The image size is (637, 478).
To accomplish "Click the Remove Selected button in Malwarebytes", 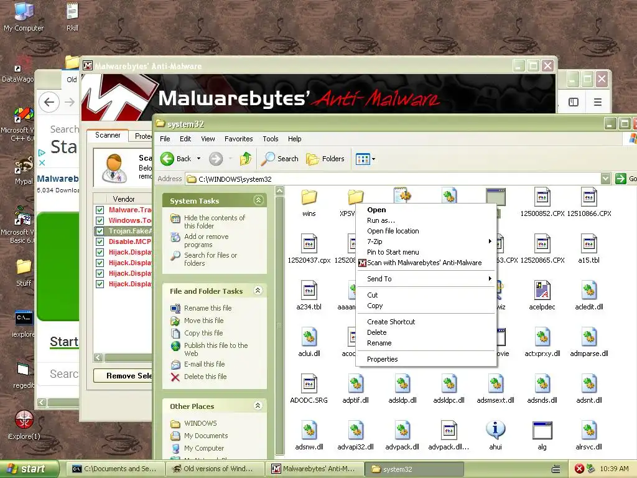I will click(123, 375).
